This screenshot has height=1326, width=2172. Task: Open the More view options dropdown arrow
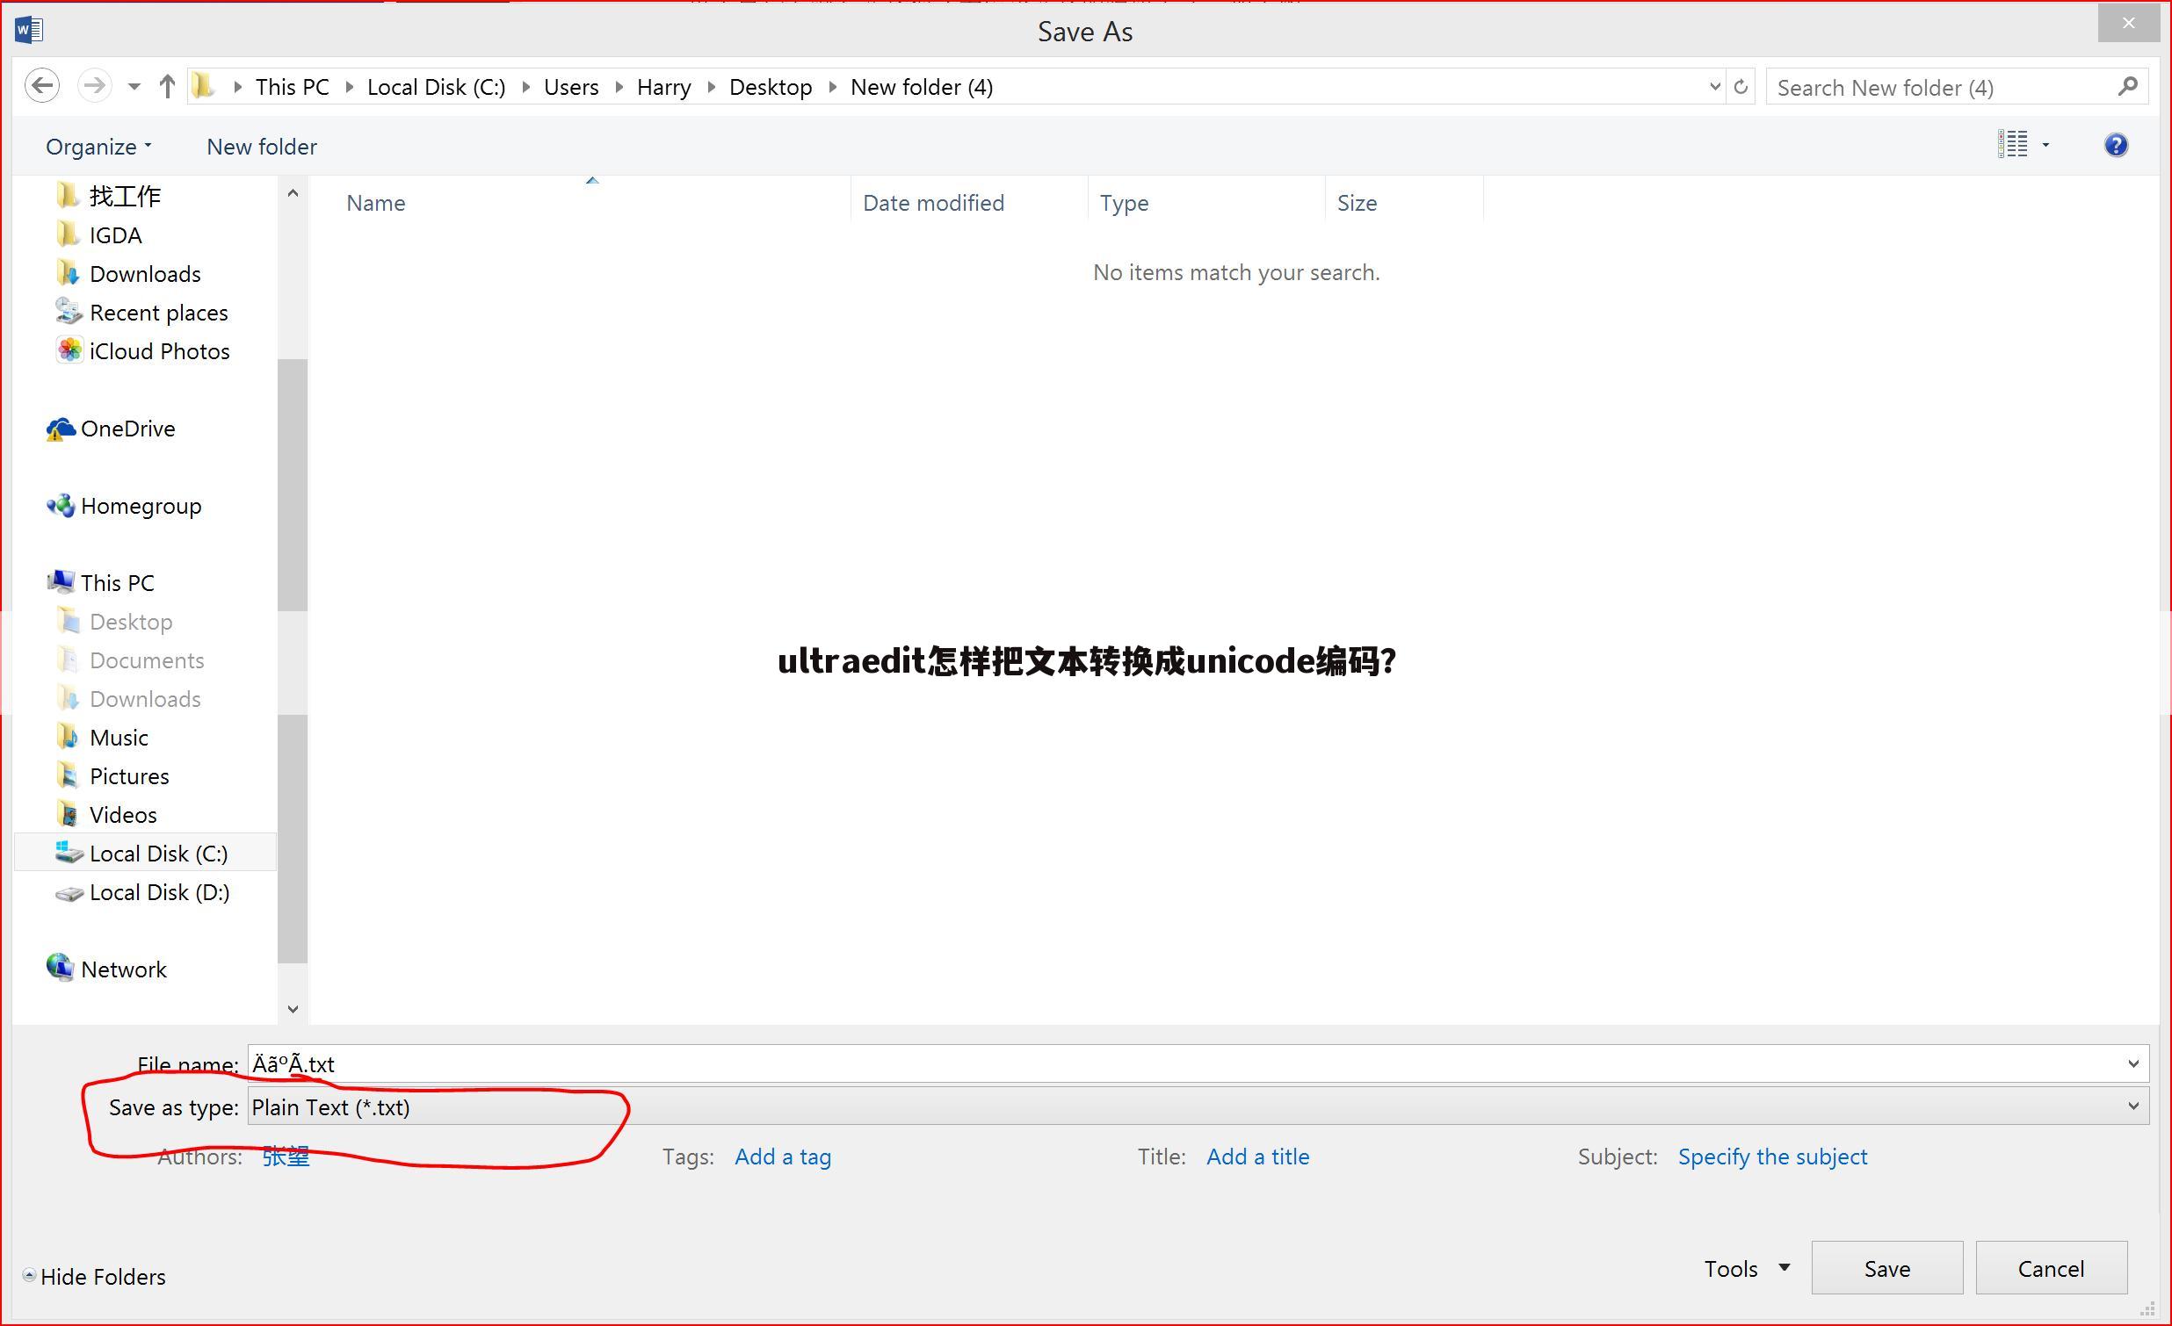pyautogui.click(x=2046, y=145)
